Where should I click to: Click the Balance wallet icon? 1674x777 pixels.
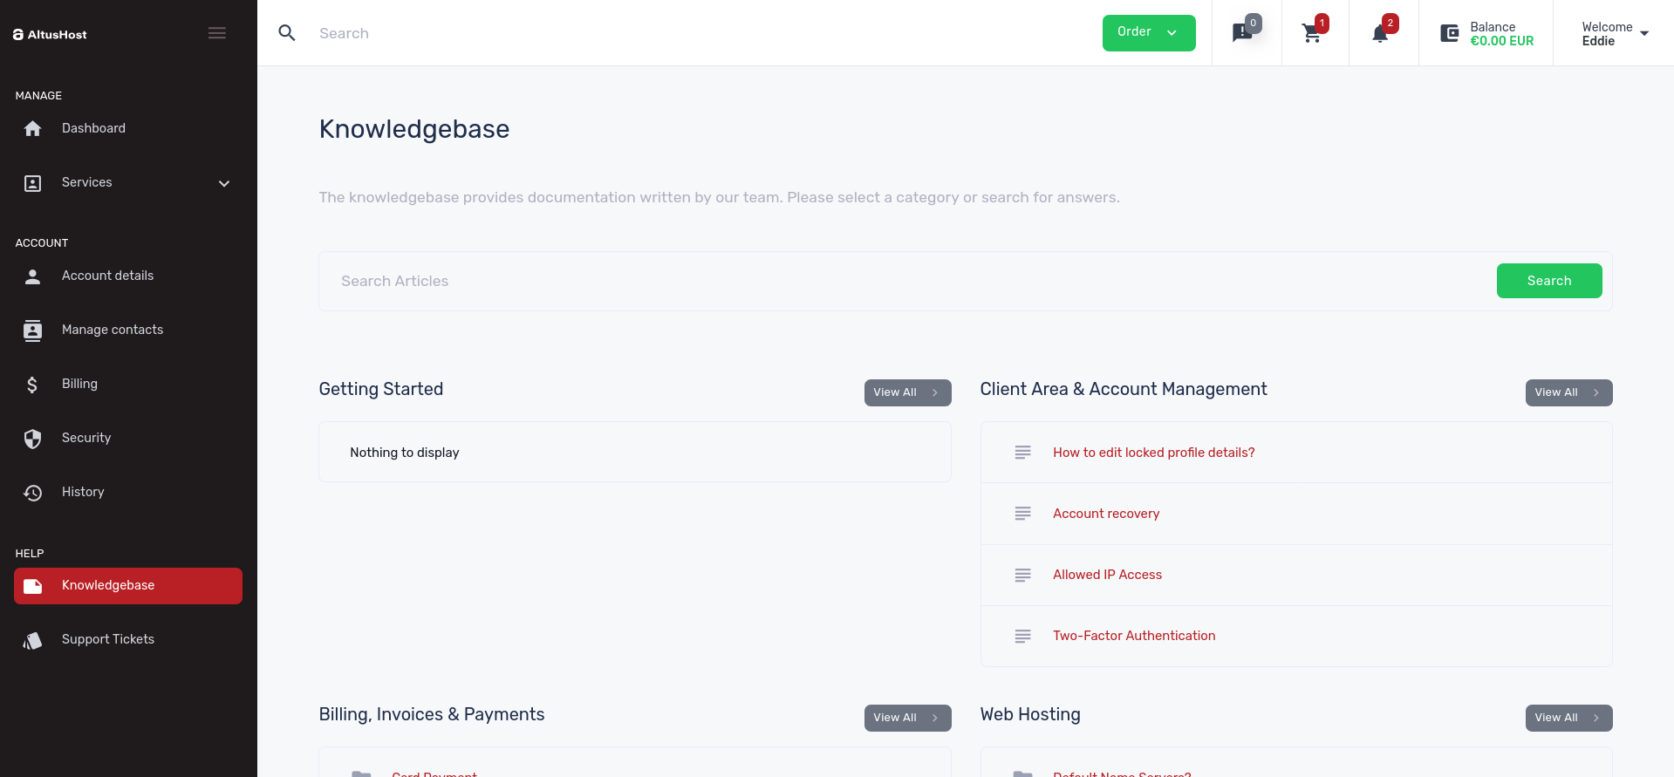pyautogui.click(x=1450, y=33)
